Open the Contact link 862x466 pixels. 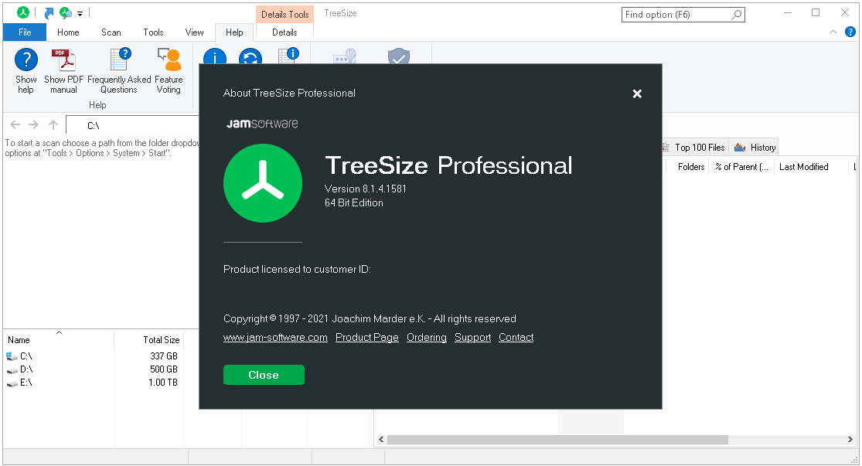click(516, 338)
